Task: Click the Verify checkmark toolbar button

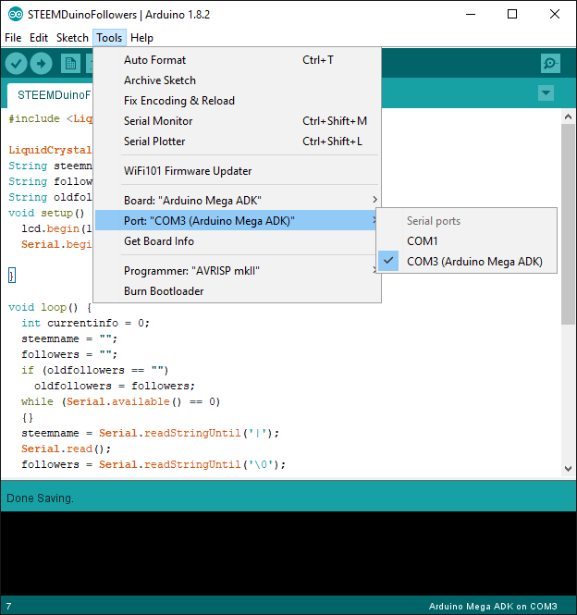Action: [16, 64]
